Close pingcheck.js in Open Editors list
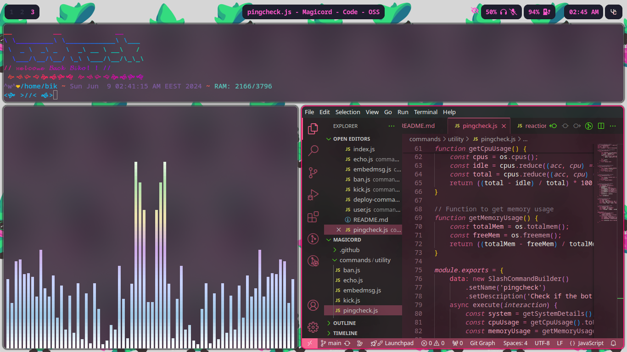 [339, 230]
